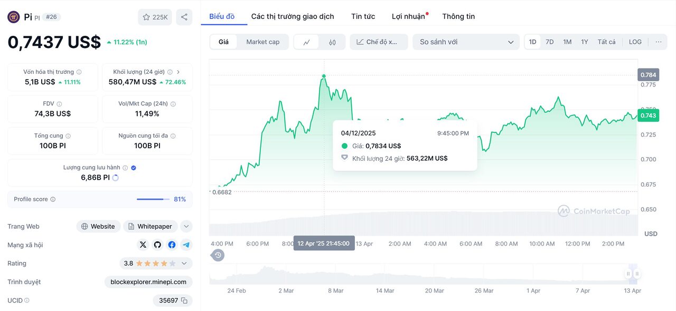The width and height of the screenshot is (676, 311).
Task: Open Pi's GitHub social link
Action: pyautogui.click(x=157, y=245)
